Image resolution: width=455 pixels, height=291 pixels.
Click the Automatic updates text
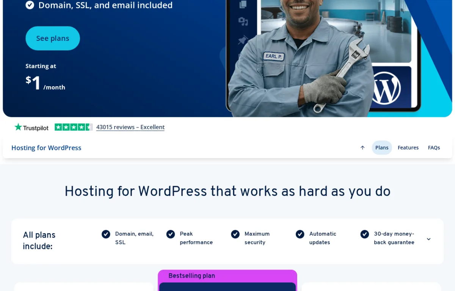click(323, 238)
